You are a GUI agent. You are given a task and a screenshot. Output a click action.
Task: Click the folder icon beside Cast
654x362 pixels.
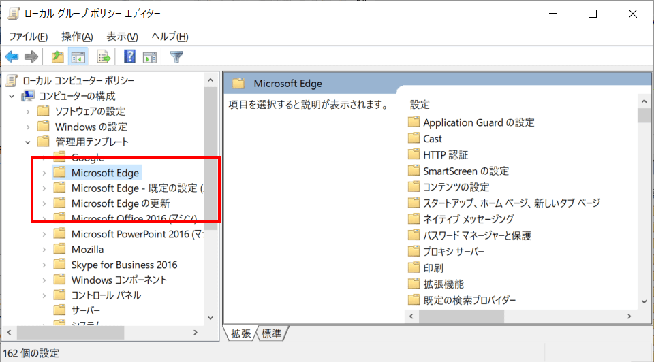414,138
